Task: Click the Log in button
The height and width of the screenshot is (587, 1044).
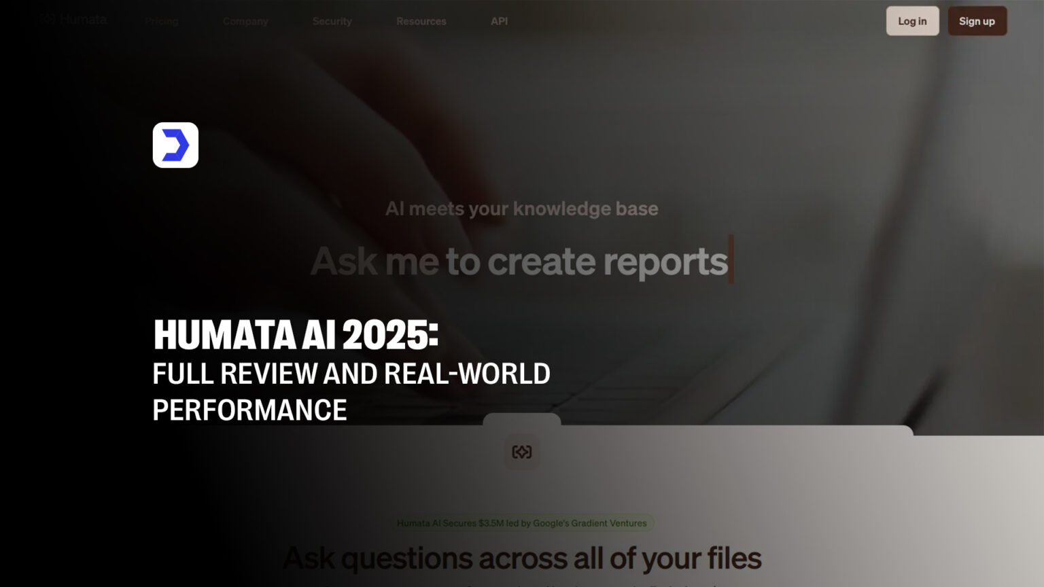Action: tap(912, 21)
